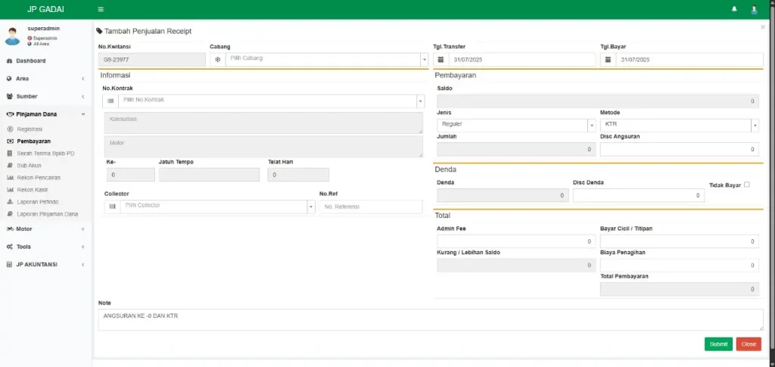This screenshot has width=775, height=367.
Task: Expand the Sumber sidebar menu
Action: pyautogui.click(x=46, y=96)
